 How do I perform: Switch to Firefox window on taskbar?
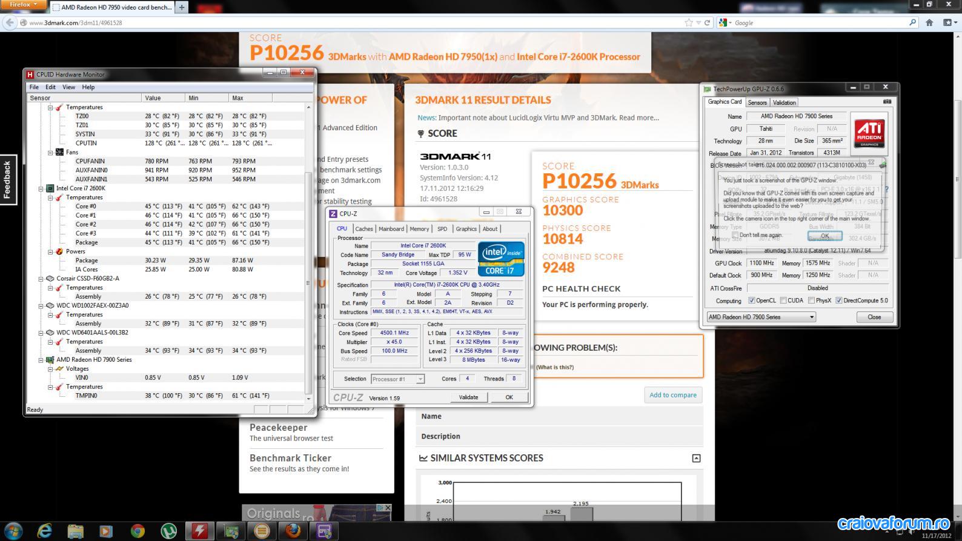[293, 531]
